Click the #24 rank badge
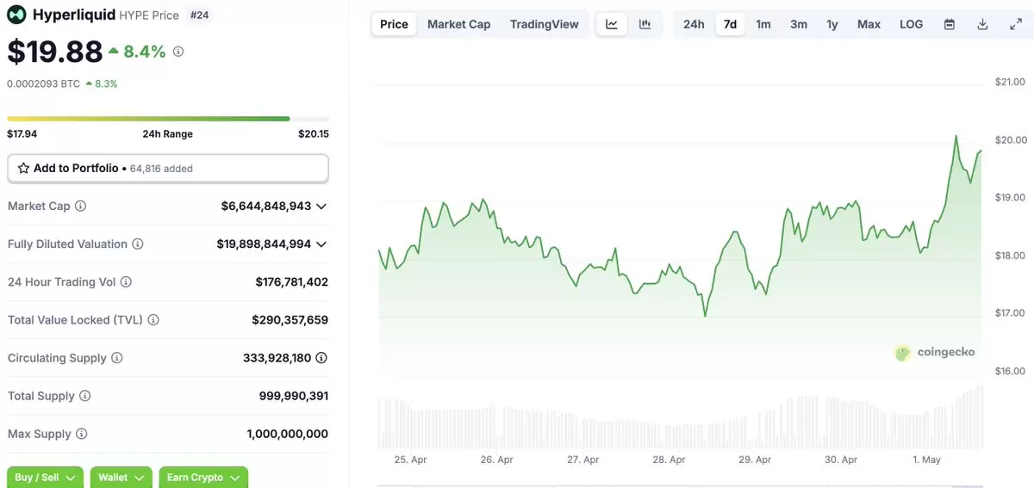The image size is (1034, 488). click(199, 15)
